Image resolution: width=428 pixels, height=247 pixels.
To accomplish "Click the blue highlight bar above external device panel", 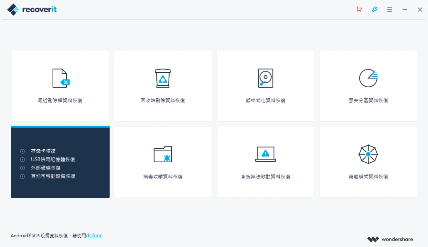I will coord(60,127).
